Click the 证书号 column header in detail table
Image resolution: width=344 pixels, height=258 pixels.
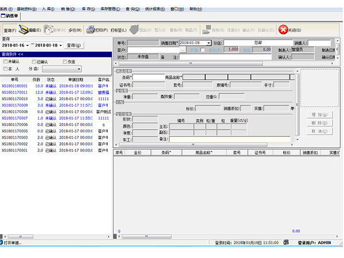tap(260, 153)
